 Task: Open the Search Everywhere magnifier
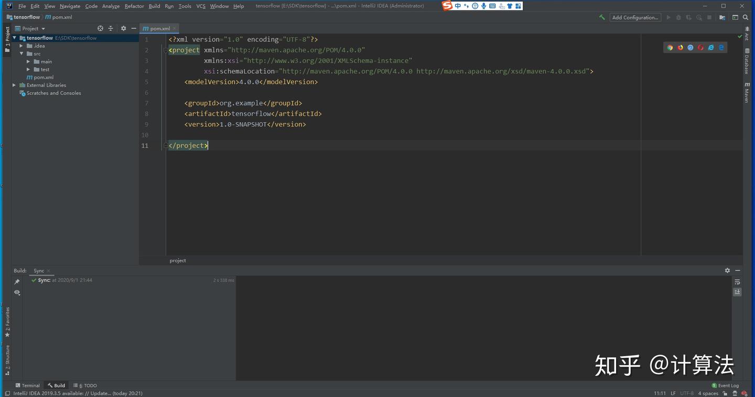[x=746, y=17]
